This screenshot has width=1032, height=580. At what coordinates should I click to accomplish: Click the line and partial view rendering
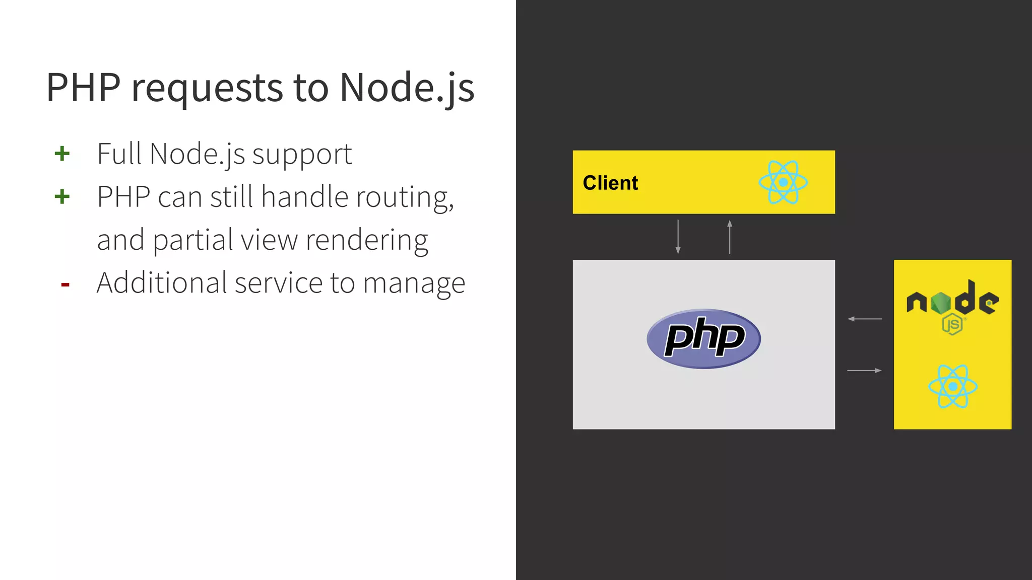pos(262,240)
